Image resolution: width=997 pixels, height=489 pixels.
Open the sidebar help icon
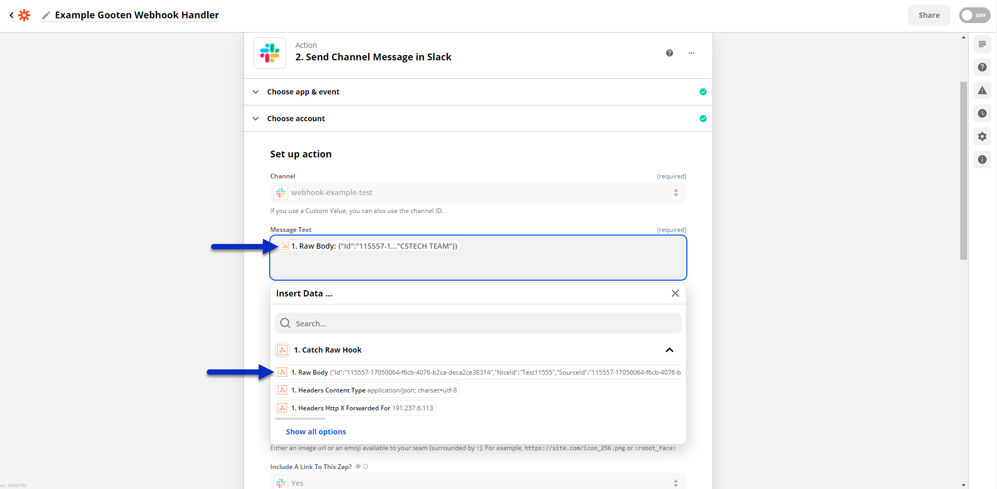pos(982,67)
